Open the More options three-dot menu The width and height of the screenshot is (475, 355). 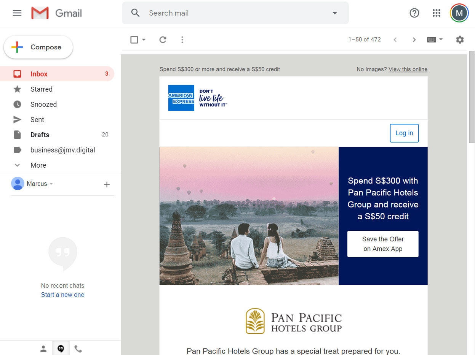[182, 40]
